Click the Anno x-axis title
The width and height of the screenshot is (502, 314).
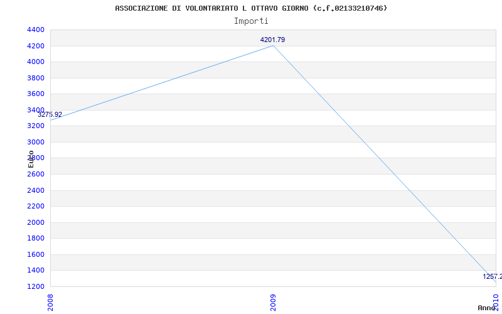pos(486,308)
